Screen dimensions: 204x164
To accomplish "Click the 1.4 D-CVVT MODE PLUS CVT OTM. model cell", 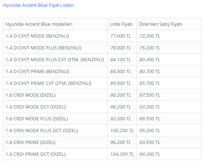I will coord(55,59).
